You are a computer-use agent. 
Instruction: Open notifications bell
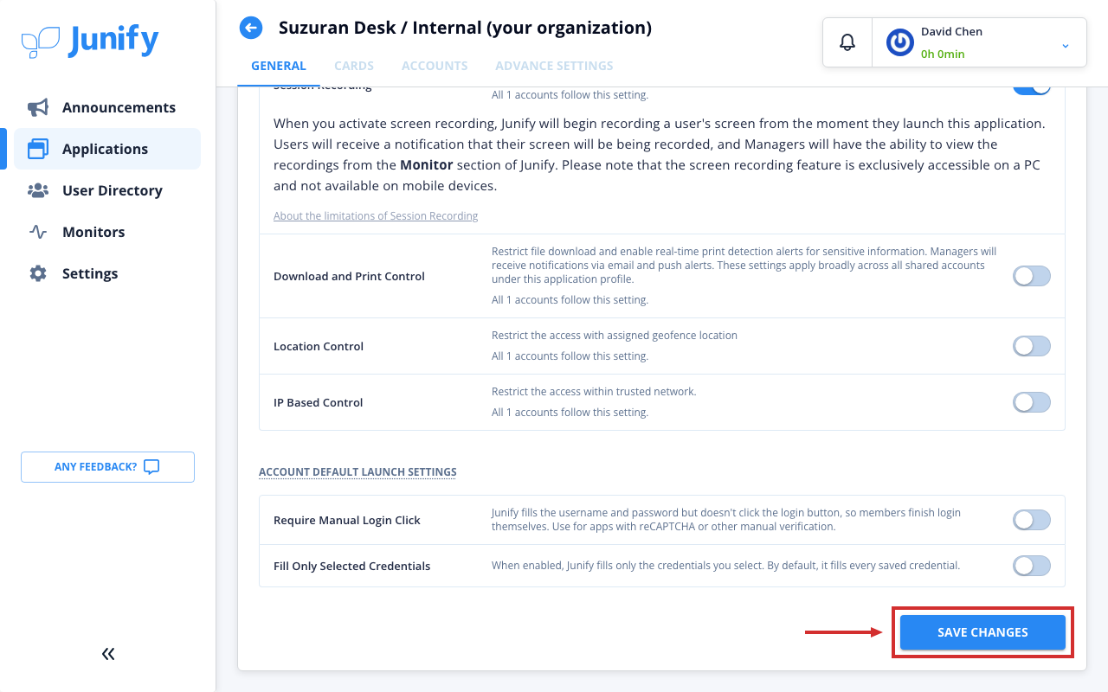847,42
